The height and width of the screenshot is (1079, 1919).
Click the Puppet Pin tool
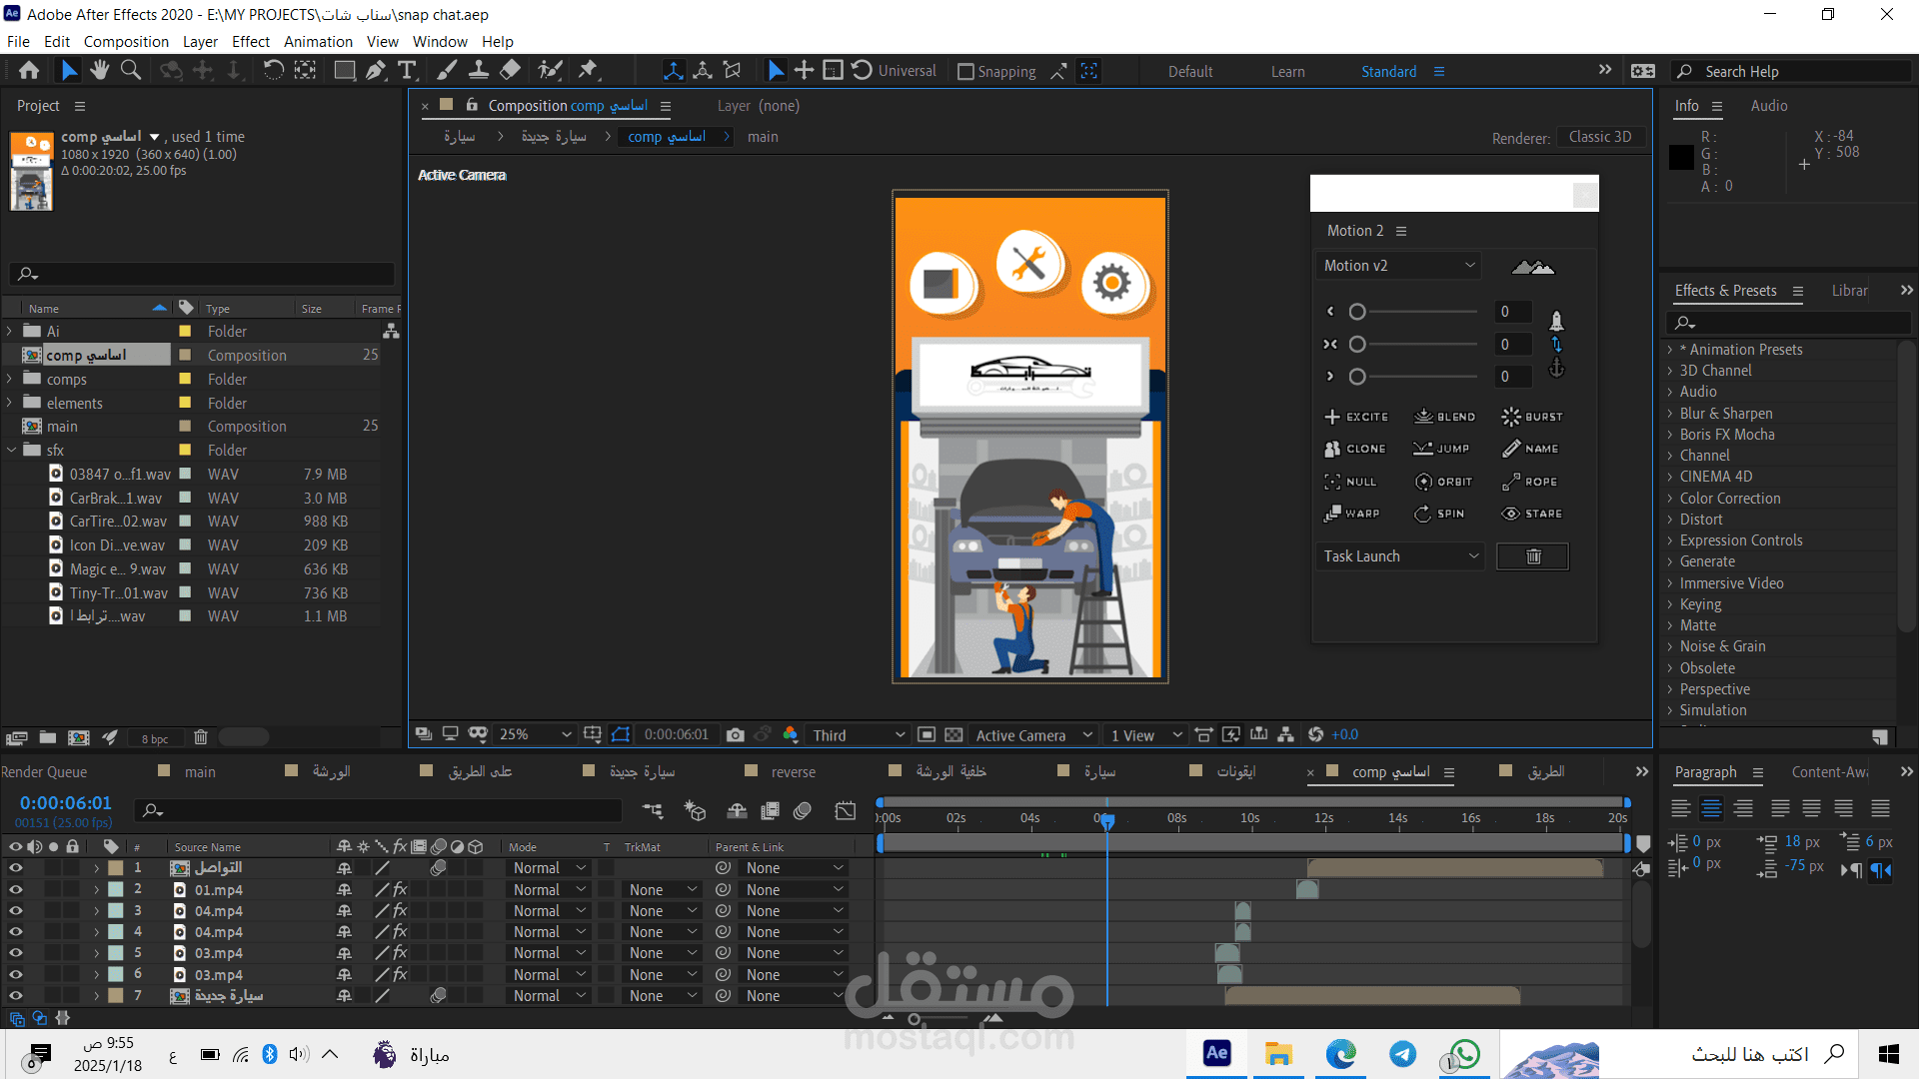tap(588, 70)
